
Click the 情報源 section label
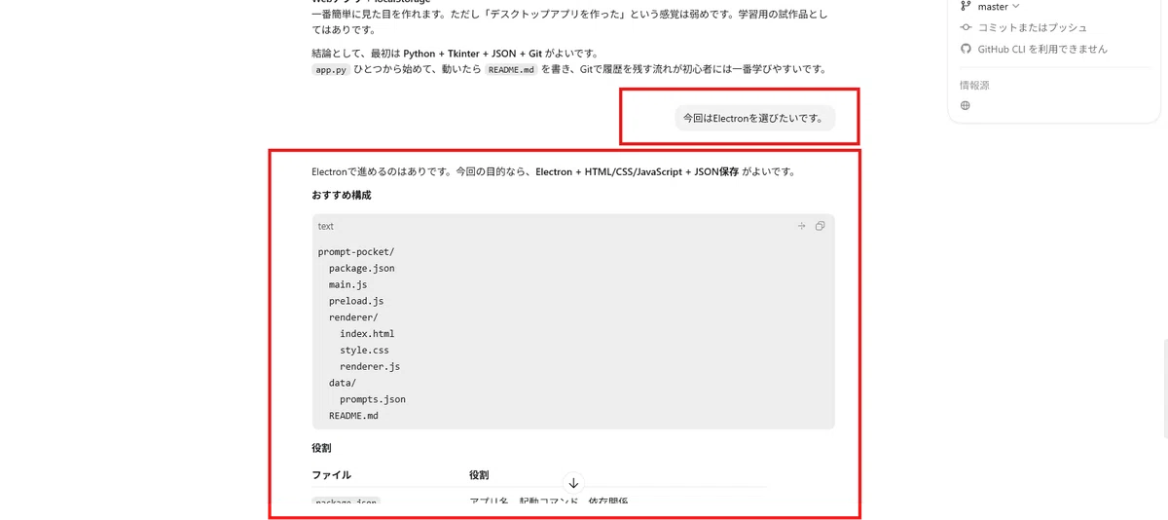[975, 85]
